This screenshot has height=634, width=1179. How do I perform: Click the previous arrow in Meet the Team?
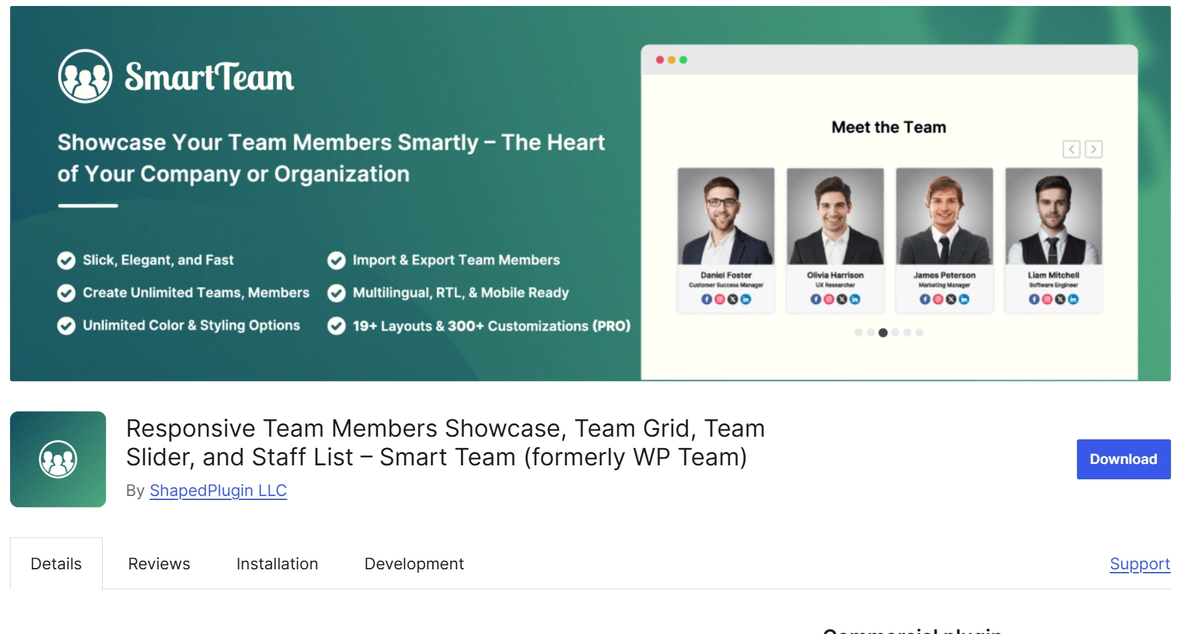pyautogui.click(x=1071, y=149)
